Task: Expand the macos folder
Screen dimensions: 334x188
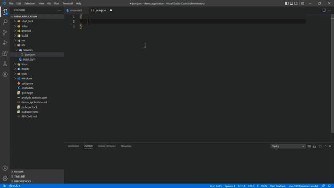Action: pyautogui.click(x=26, y=69)
